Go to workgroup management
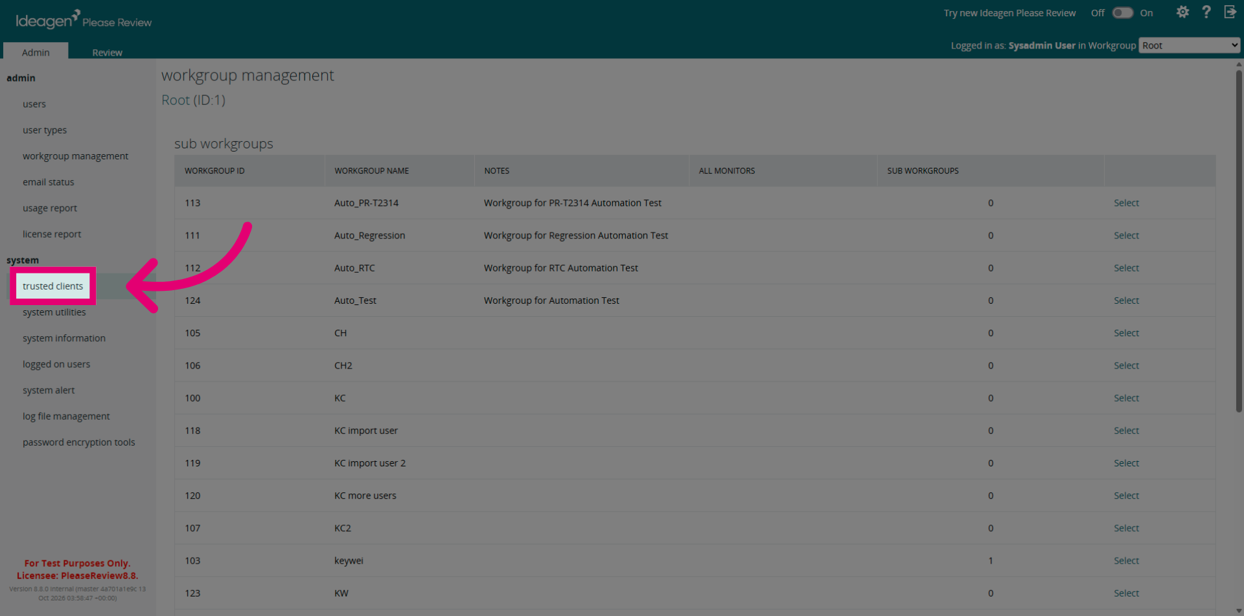The height and width of the screenshot is (616, 1244). 75,156
